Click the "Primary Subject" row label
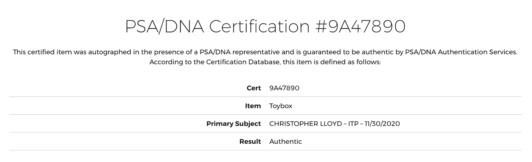 [x=234, y=124]
